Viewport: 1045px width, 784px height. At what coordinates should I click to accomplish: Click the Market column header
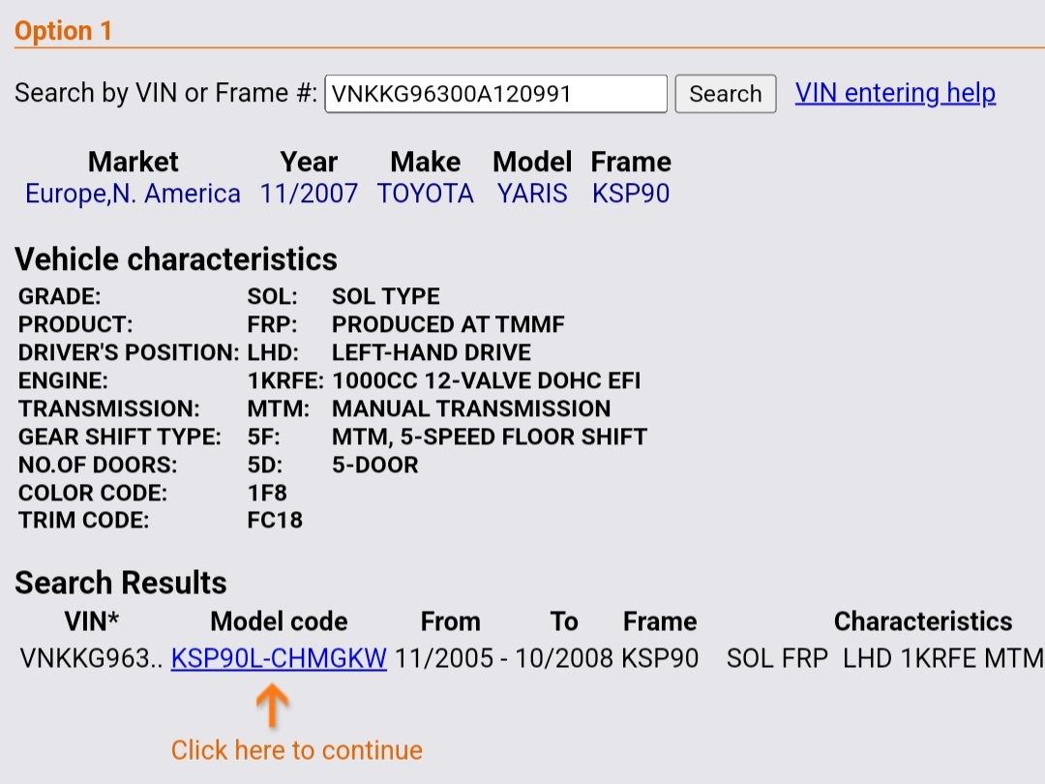point(133,162)
